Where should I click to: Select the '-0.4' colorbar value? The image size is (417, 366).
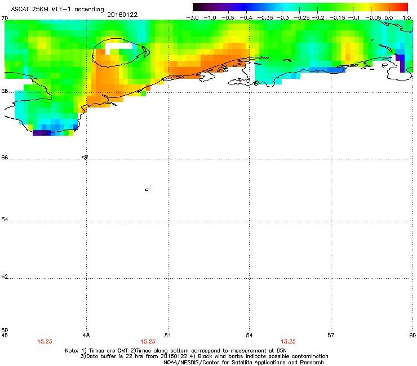(246, 18)
